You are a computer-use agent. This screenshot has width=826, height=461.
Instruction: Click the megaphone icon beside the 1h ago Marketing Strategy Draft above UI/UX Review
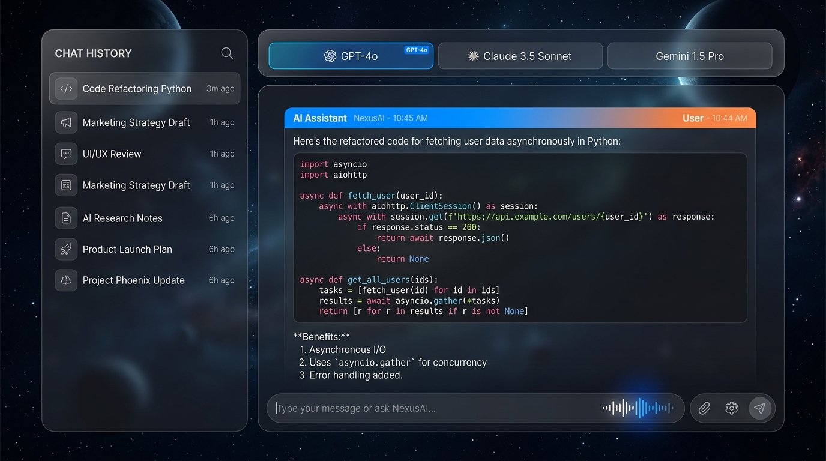(x=66, y=122)
